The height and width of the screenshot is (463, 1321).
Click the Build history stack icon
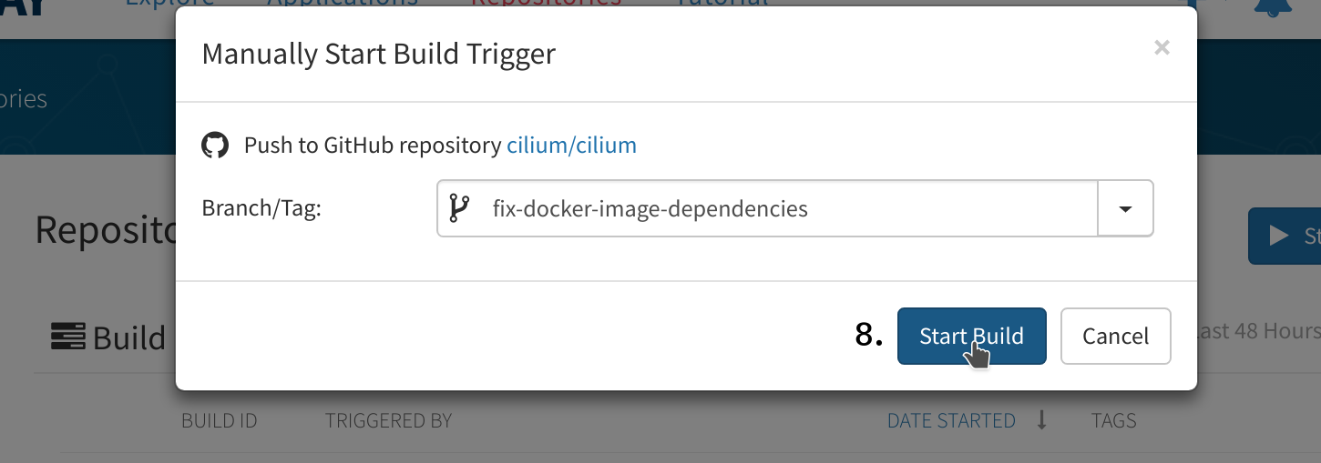pos(67,337)
